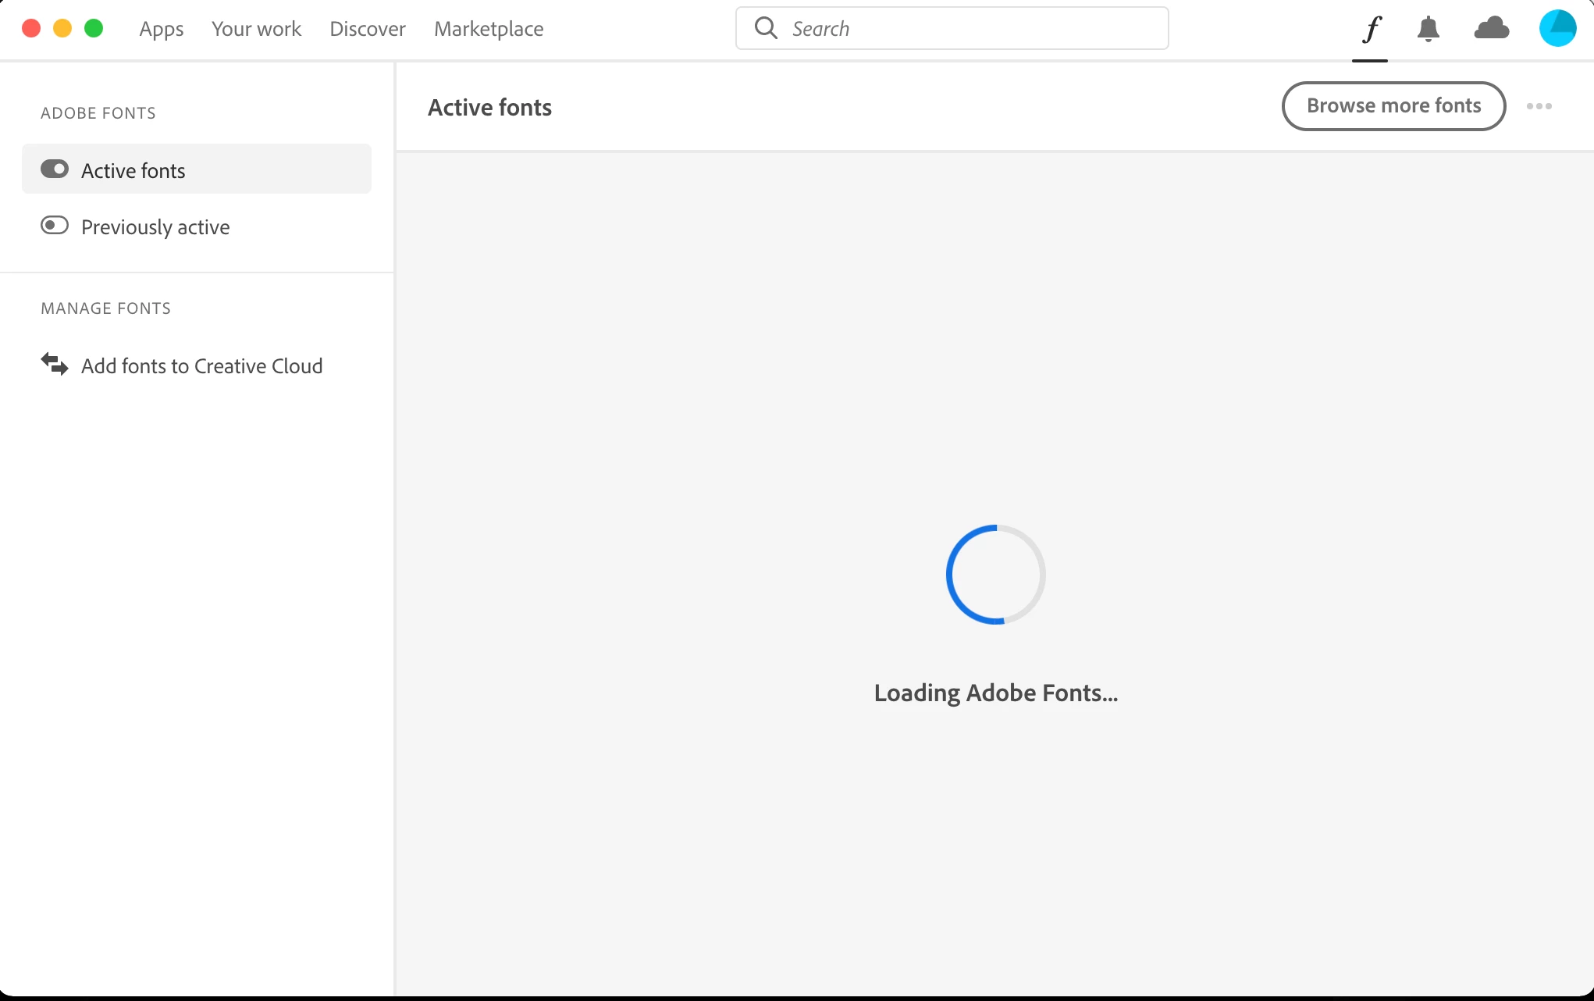Show Previously active fonts list

pyautogui.click(x=155, y=226)
